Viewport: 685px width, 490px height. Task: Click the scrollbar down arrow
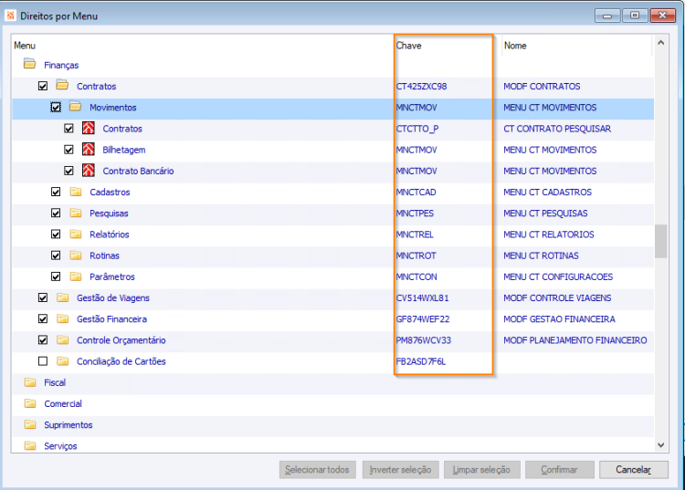tap(660, 445)
